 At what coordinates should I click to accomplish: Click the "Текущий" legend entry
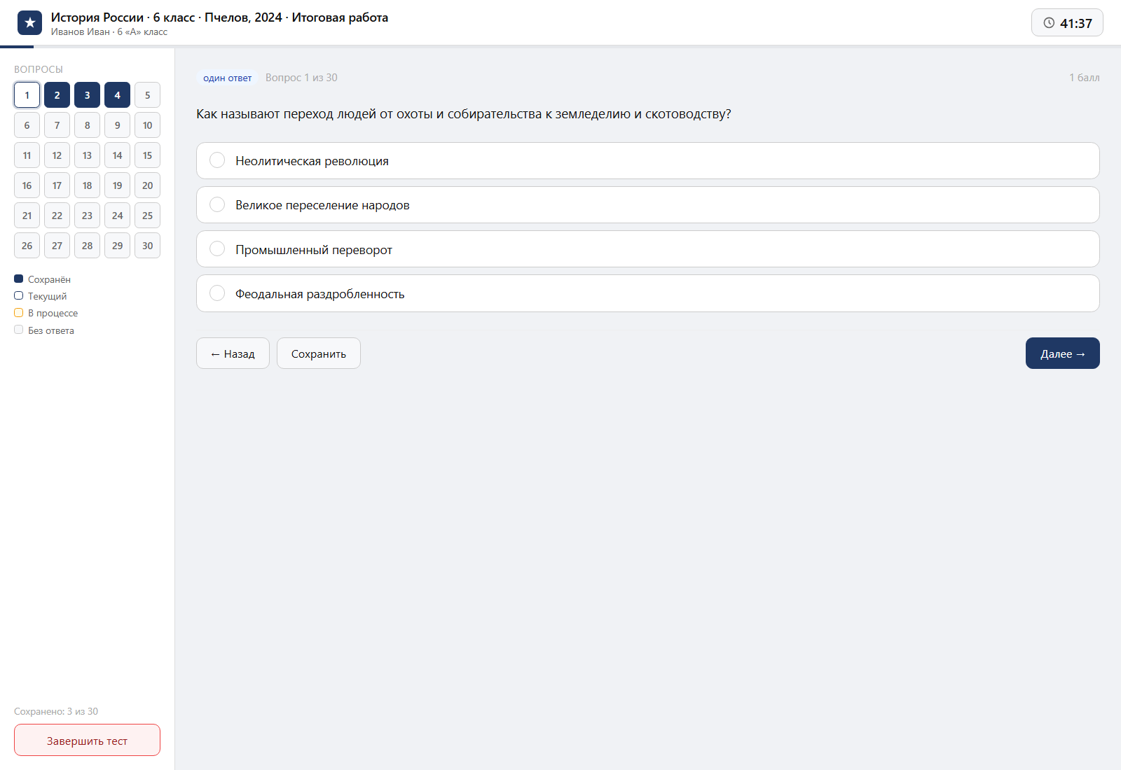(41, 296)
